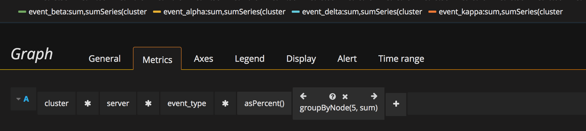
Task: Open groupByNode function help question icon
Action: click(x=333, y=97)
